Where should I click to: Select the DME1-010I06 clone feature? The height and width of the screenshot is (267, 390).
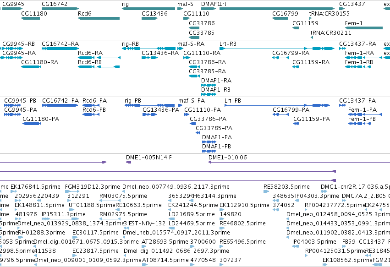pos(299,162)
